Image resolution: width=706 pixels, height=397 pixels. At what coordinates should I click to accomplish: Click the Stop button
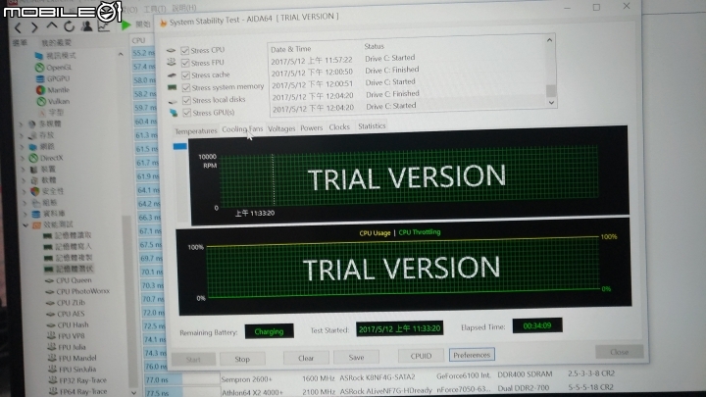(x=242, y=359)
